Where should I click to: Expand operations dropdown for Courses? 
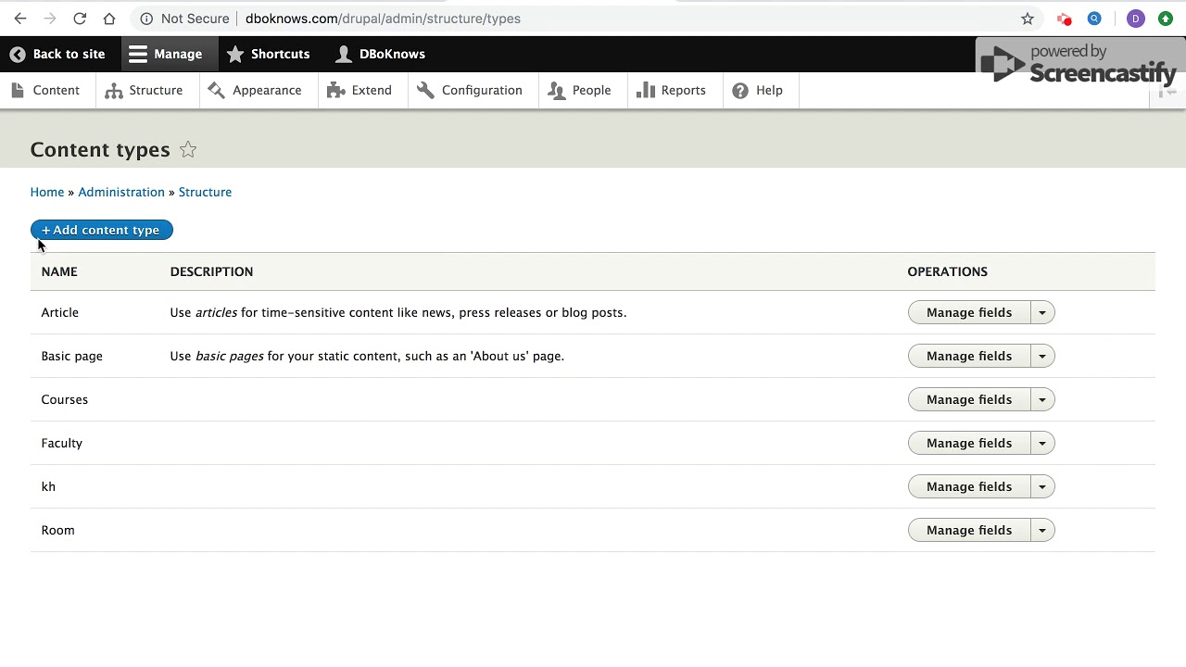point(1042,400)
